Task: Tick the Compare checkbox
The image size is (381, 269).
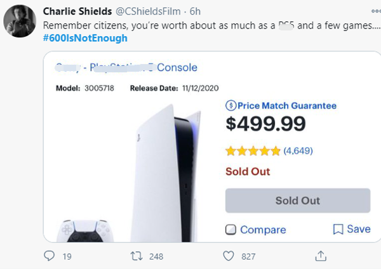Action: coord(231,230)
